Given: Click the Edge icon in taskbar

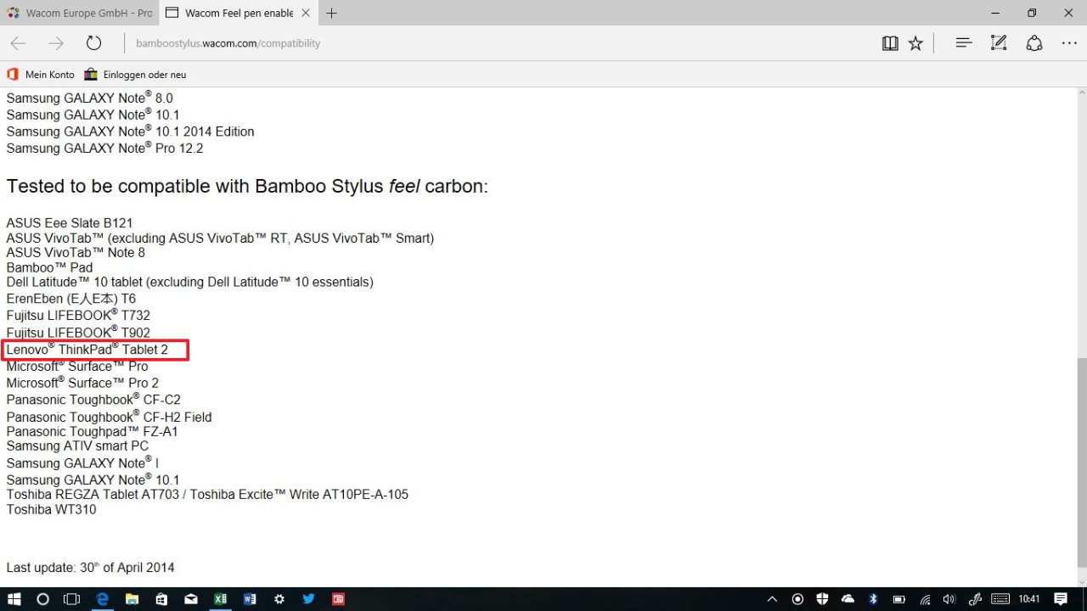Looking at the screenshot, I should coord(103,599).
